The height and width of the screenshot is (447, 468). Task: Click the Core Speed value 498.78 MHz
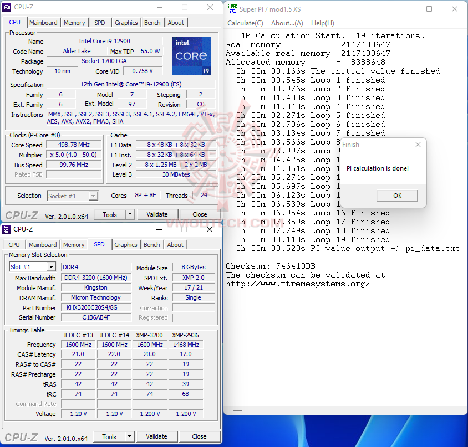click(x=74, y=145)
